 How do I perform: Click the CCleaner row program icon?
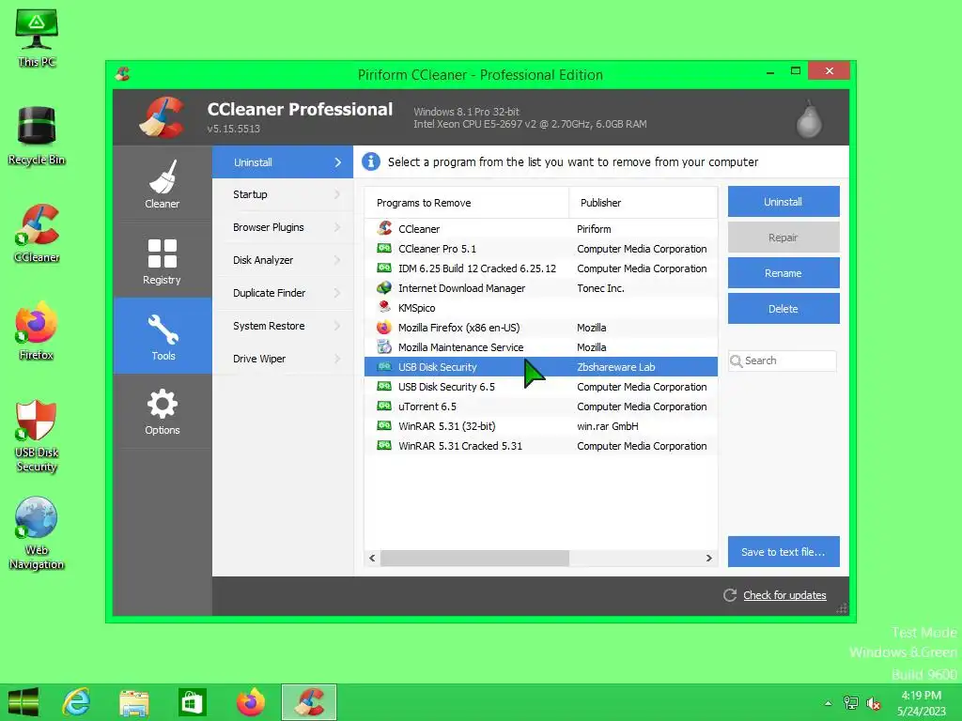point(384,229)
